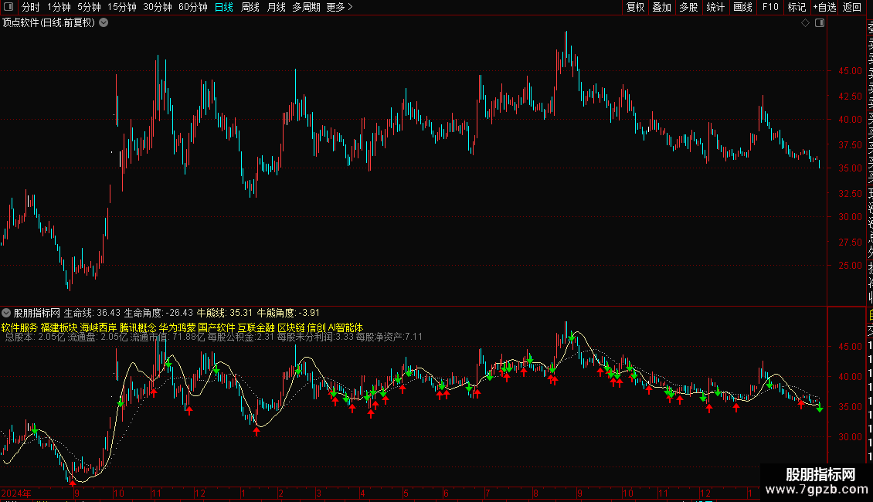Select the 日线 daily chart tab

pyautogui.click(x=224, y=7)
